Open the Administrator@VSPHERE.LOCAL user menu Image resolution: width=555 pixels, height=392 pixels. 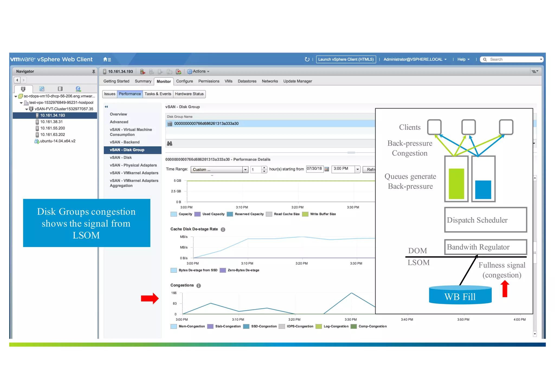click(415, 59)
